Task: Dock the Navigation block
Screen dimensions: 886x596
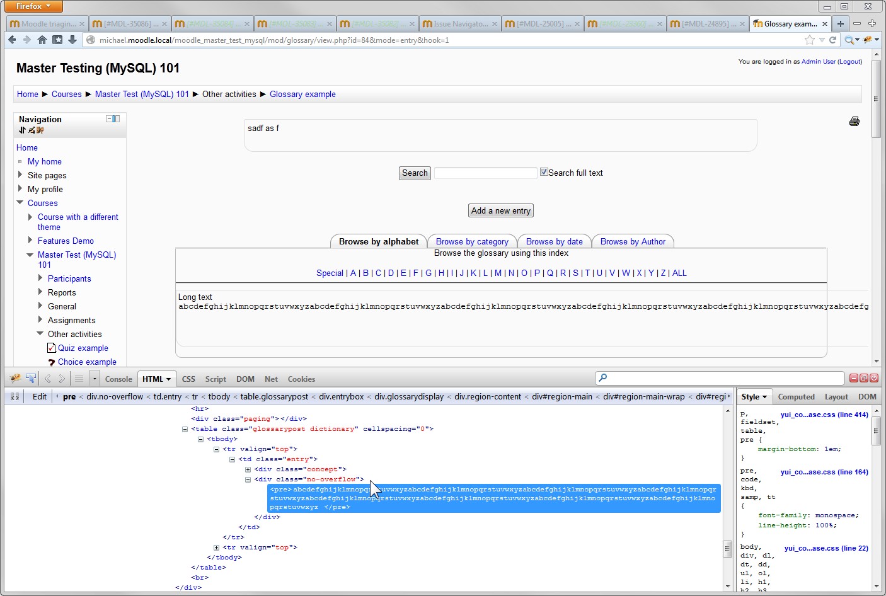Action: [117, 118]
